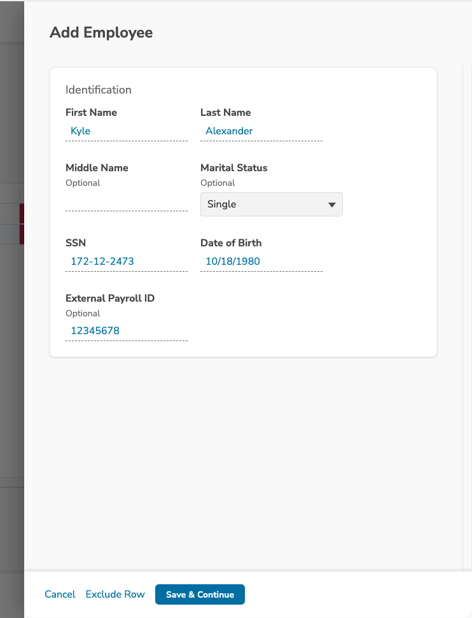Click the Identification section title
Viewport: 472px width, 618px height.
tap(99, 90)
